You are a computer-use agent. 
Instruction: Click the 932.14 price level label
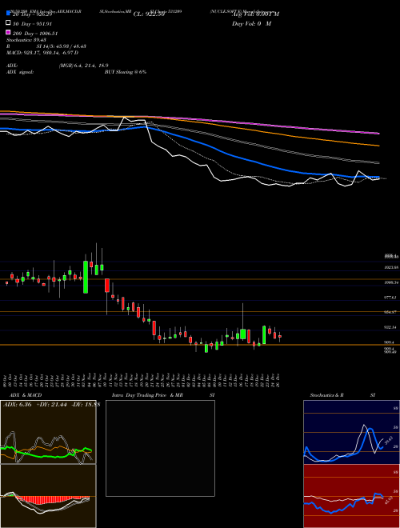[391, 327]
